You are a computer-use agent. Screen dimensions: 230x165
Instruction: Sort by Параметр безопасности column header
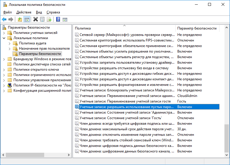pyautogui.click(x=197, y=28)
